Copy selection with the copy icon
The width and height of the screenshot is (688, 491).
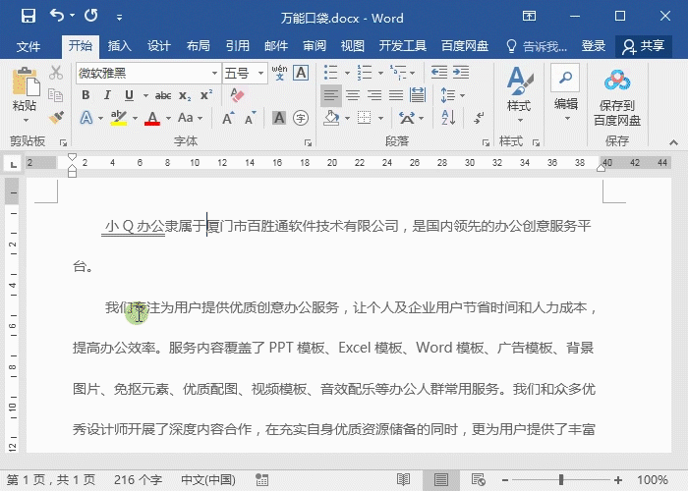56,94
